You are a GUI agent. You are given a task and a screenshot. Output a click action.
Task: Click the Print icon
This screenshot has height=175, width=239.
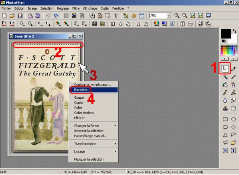point(30,16)
